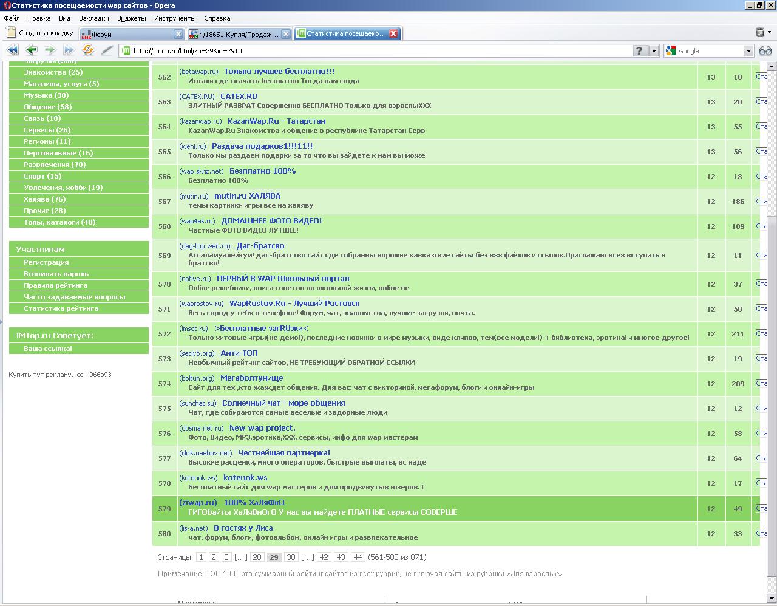Click the Rewind navigation icon

point(12,50)
